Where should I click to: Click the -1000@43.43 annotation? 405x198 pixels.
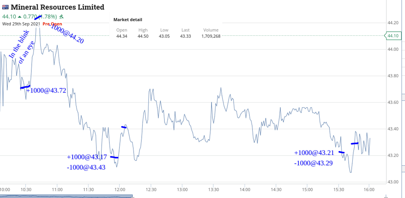86,167
